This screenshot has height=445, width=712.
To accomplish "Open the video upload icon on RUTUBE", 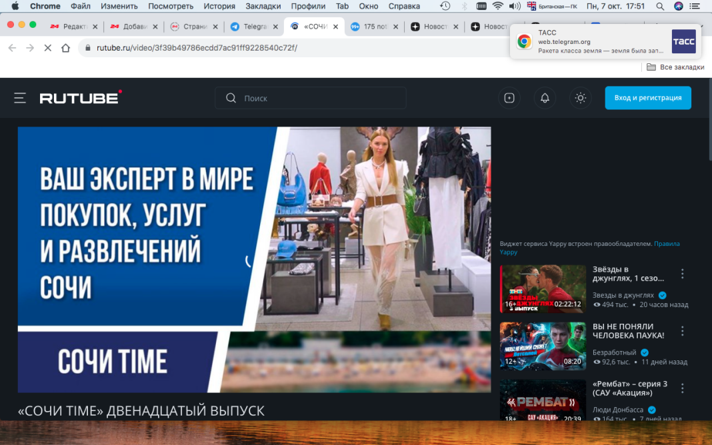I will (x=509, y=97).
